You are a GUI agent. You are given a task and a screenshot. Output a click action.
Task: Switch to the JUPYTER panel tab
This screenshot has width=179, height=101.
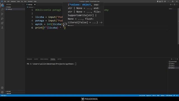pyautogui.click(x=59, y=59)
